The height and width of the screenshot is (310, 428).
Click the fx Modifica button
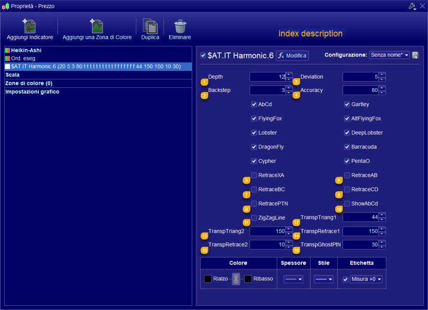click(292, 56)
